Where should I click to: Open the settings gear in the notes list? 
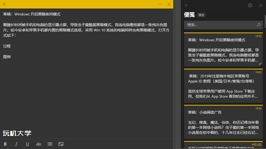tap(250, 5)
